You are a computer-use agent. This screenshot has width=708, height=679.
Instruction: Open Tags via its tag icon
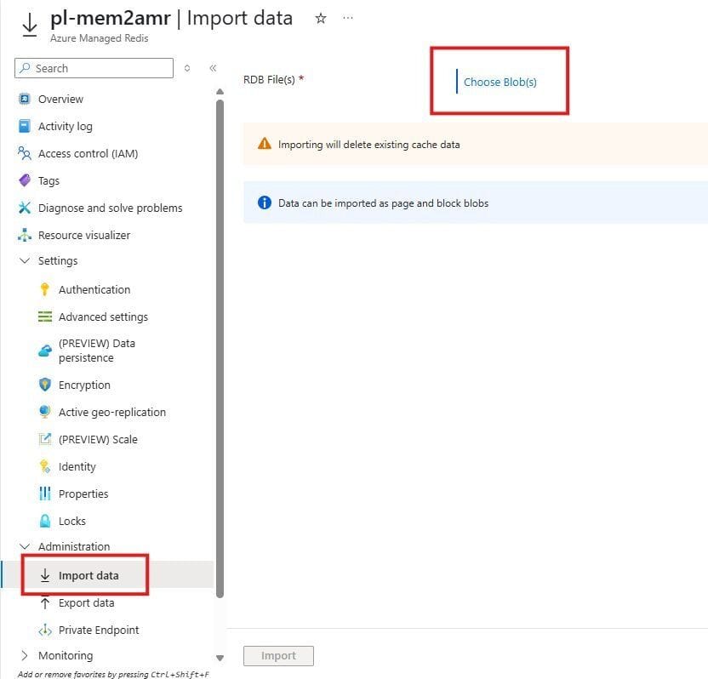pyautogui.click(x=26, y=180)
